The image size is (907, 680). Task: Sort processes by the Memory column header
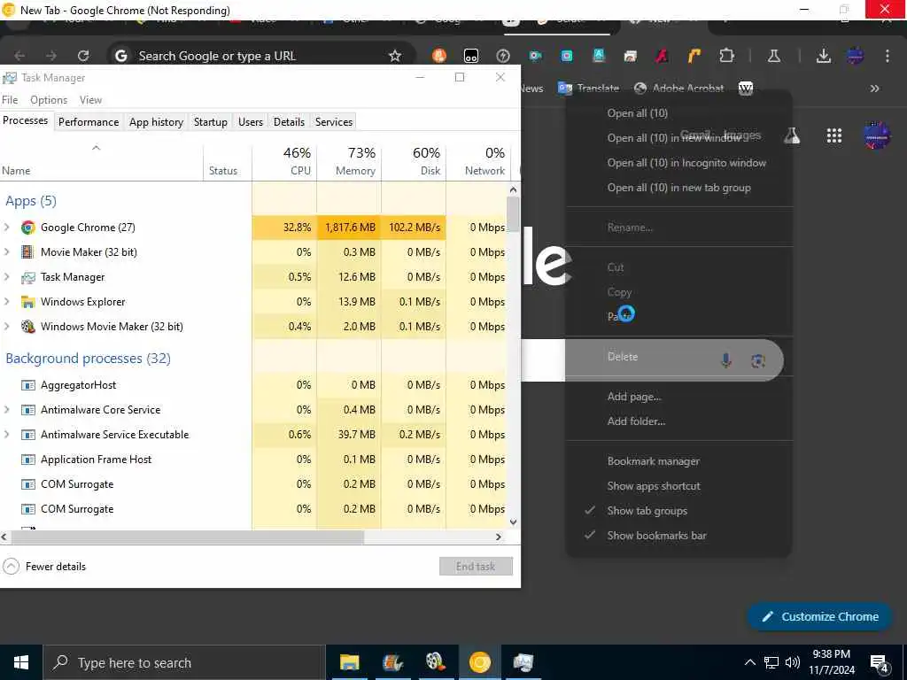[x=349, y=161]
